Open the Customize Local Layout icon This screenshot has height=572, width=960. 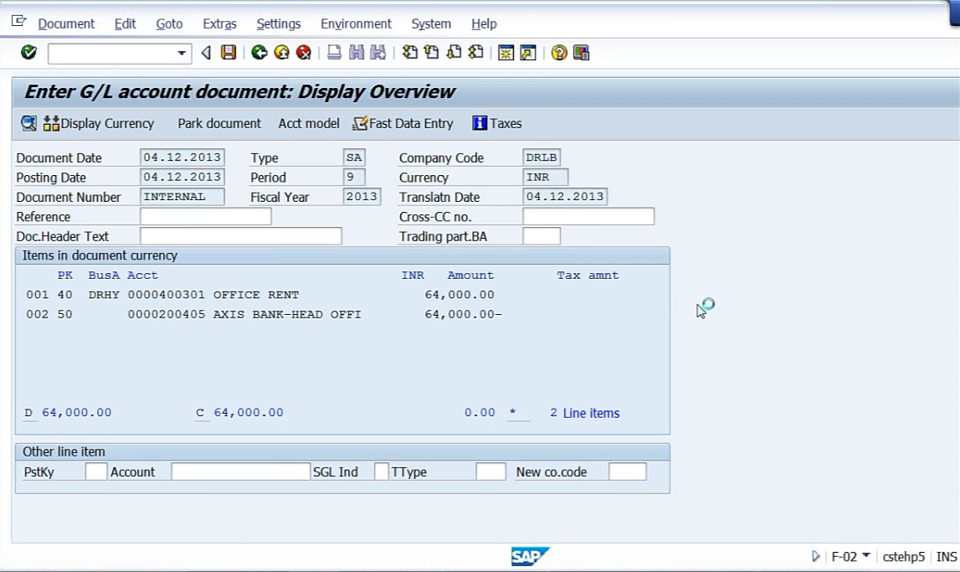581,54
